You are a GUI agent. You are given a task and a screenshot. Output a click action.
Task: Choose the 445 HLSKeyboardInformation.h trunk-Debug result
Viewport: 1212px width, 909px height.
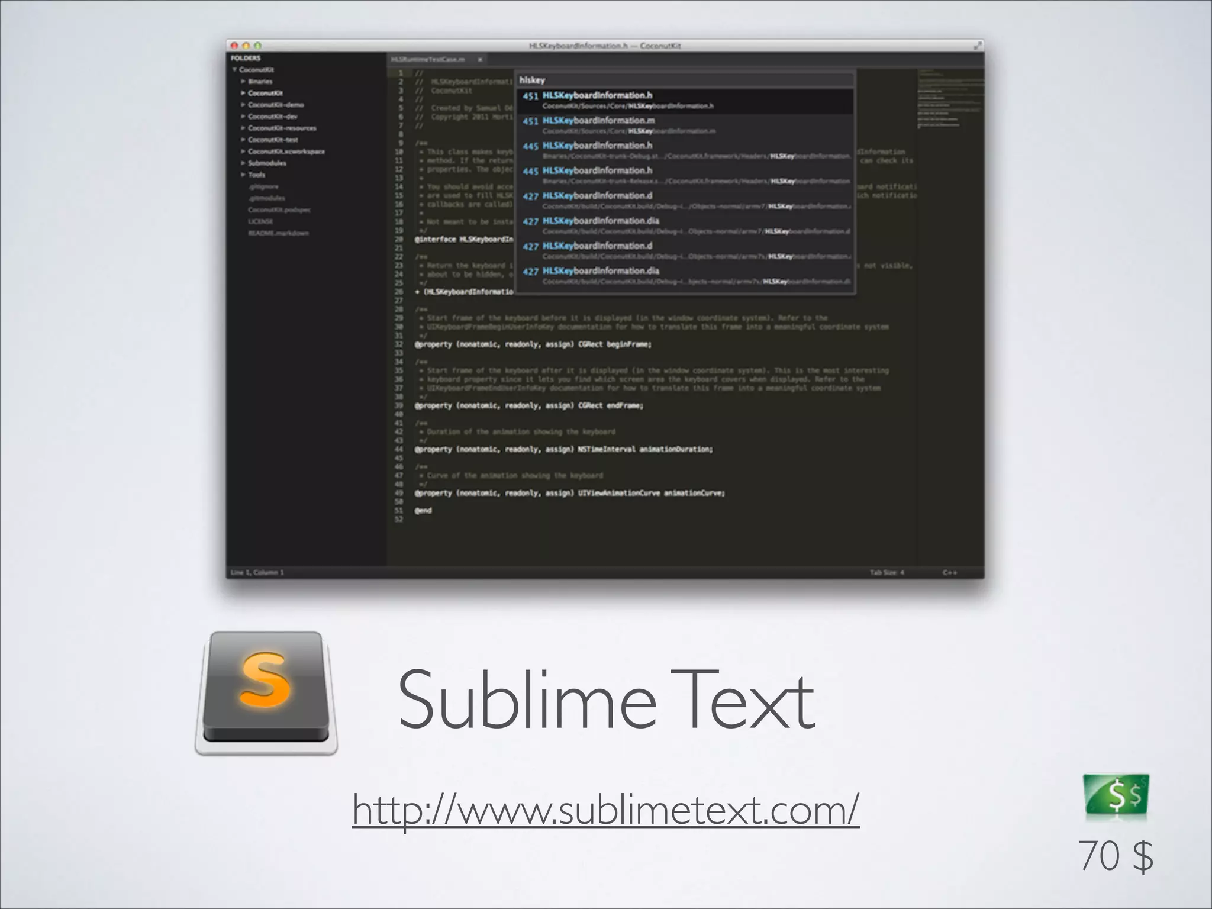pos(685,151)
